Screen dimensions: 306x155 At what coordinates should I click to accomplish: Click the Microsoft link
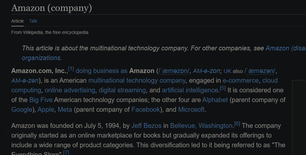[191, 109]
